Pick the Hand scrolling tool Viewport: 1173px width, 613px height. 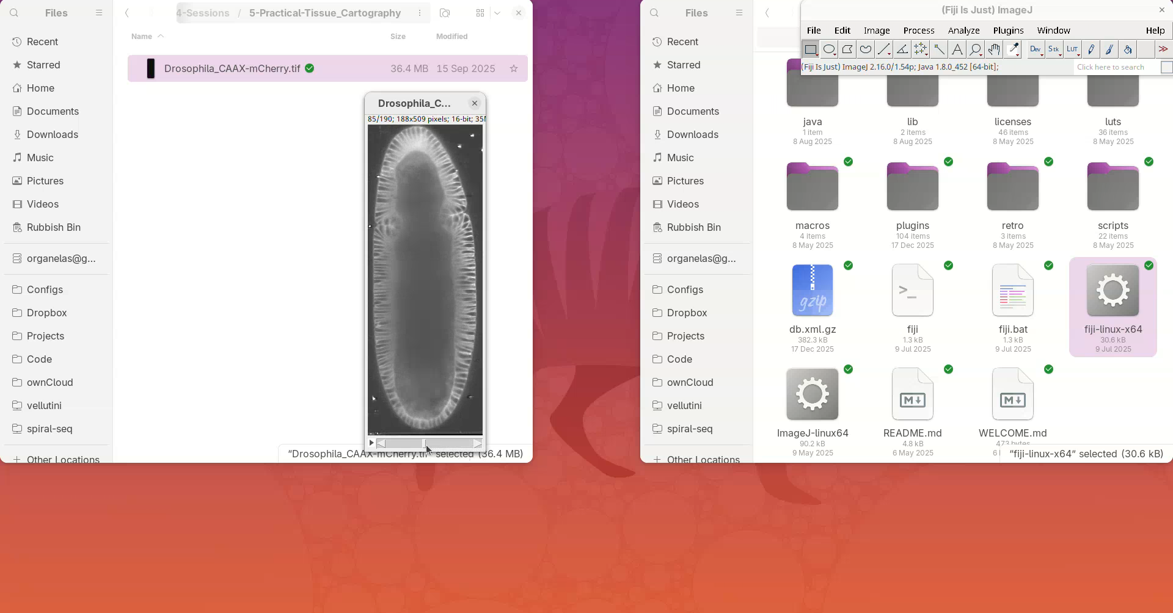click(994, 49)
